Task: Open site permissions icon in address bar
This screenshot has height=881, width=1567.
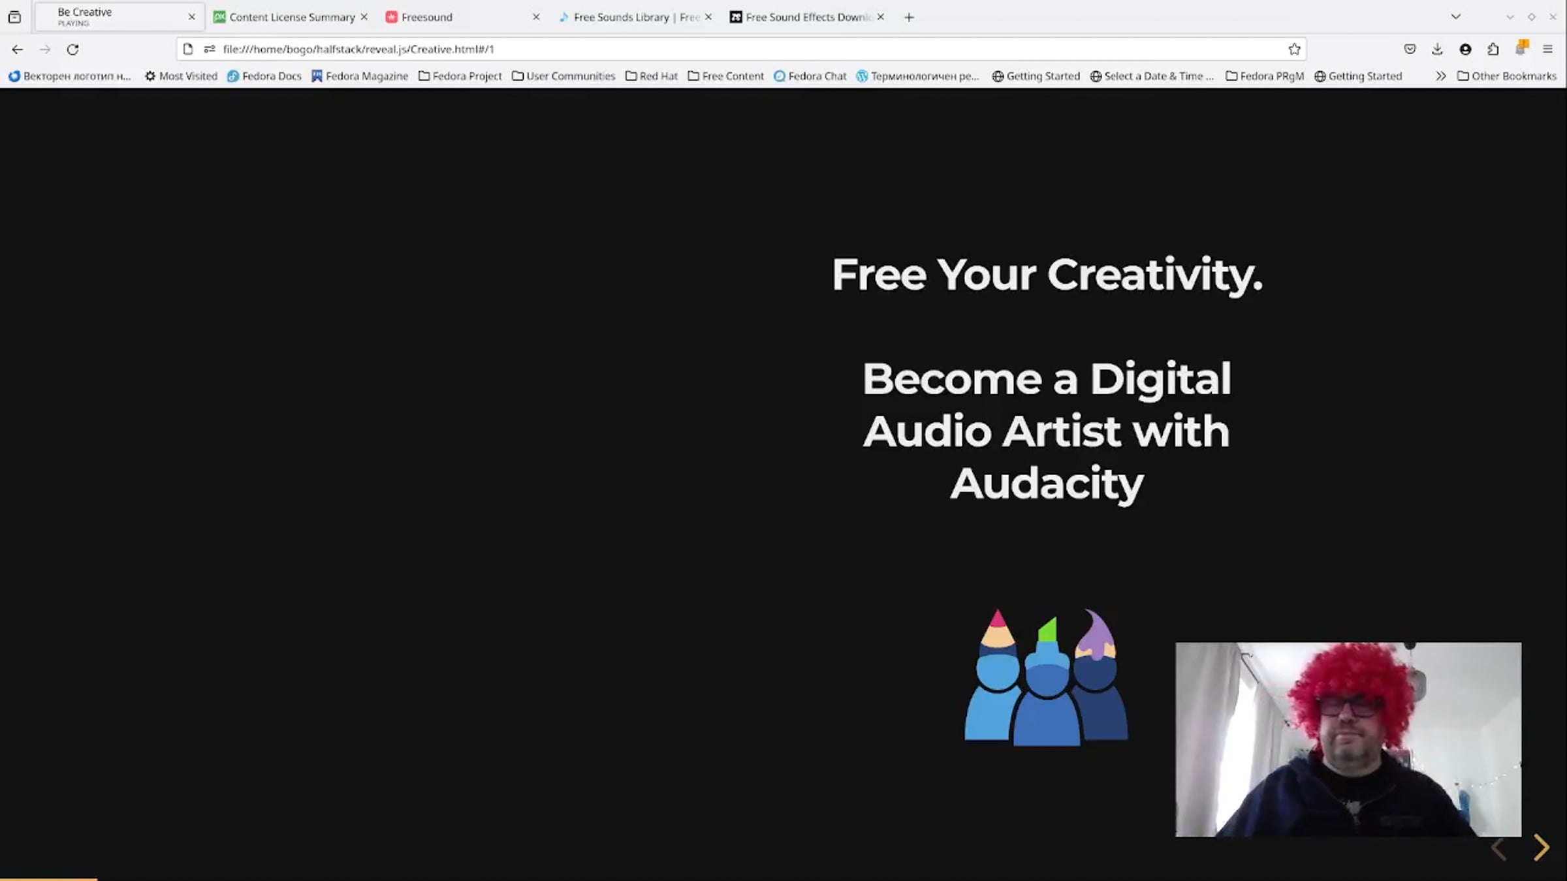Action: 210,50
